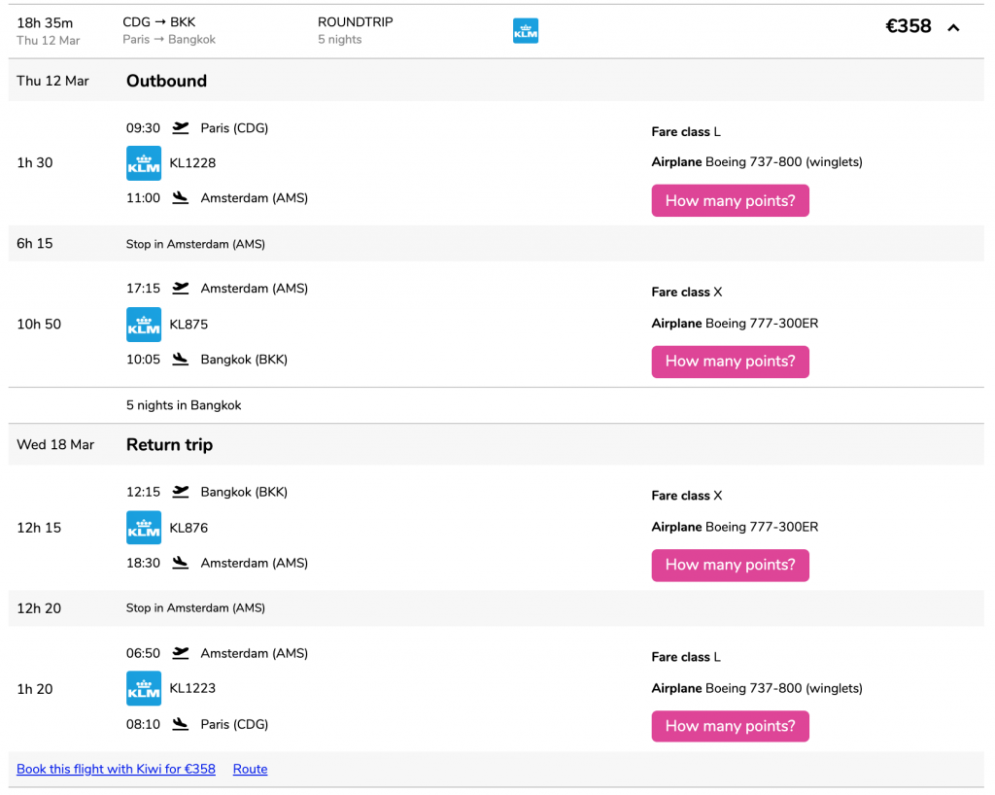Click the KLM logo beside KL1228

coord(144,163)
